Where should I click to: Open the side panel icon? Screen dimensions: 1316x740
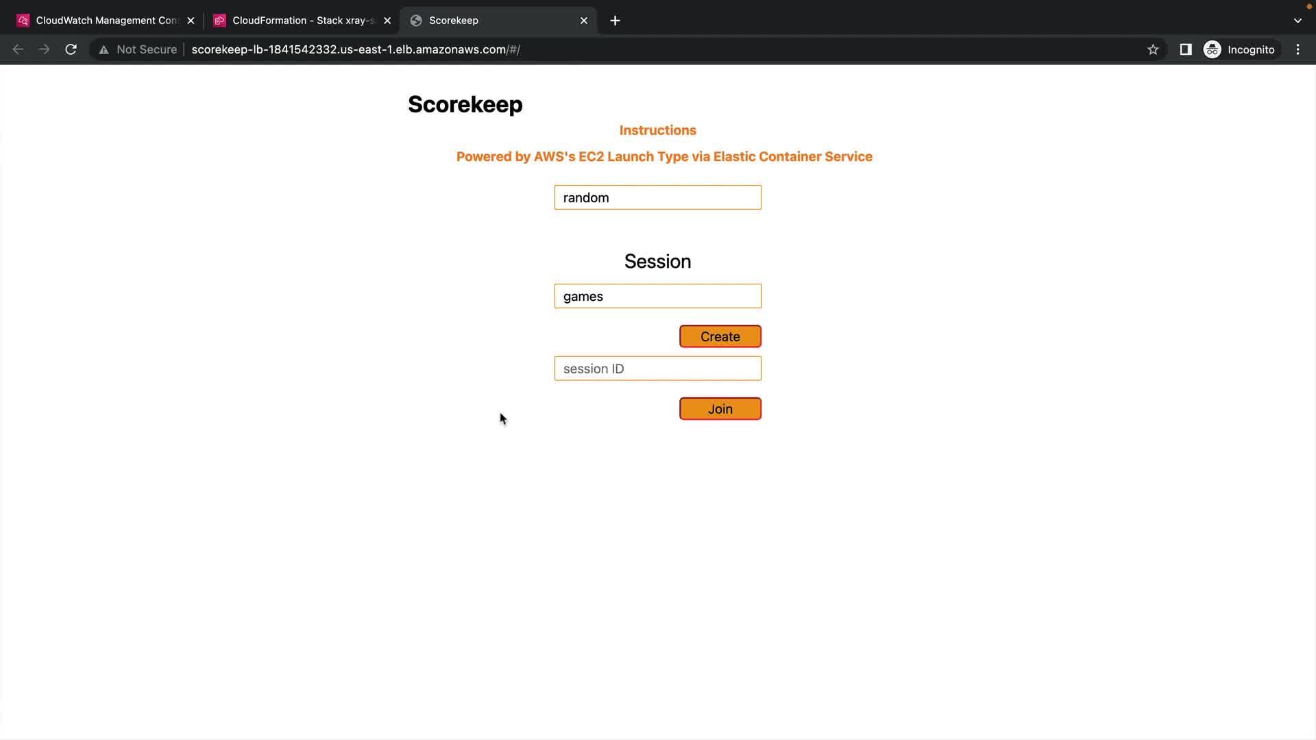[1186, 49]
